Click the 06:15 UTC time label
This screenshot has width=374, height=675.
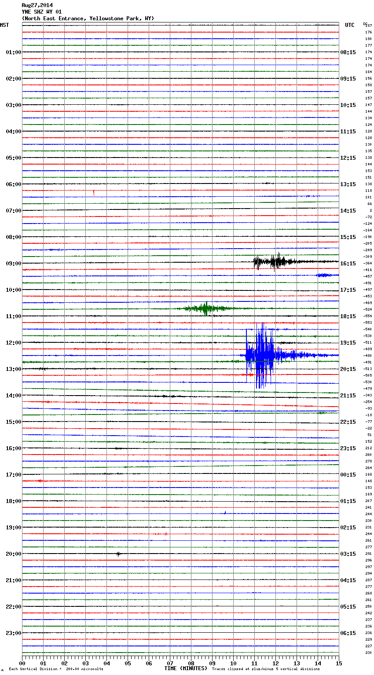(348, 633)
